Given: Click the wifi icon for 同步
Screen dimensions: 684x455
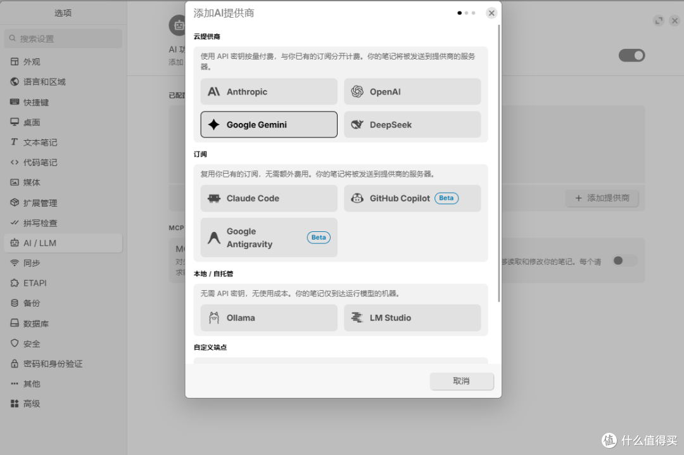Looking at the screenshot, I should [15, 263].
